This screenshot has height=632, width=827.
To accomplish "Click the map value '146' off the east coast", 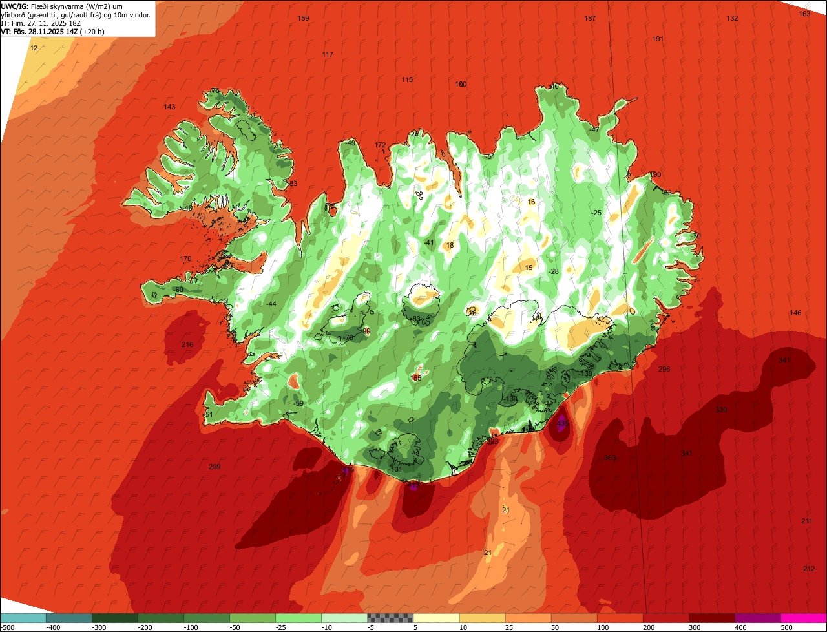I will 795,313.
